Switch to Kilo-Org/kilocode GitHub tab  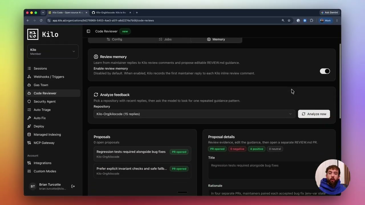click(111, 13)
